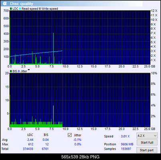Click the 12 X label on speed axis
The width and height of the screenshot is (161, 160).
[154, 11]
